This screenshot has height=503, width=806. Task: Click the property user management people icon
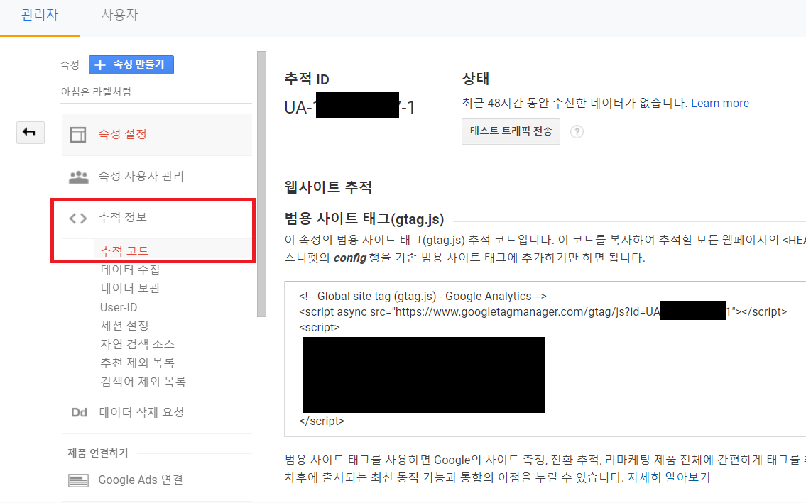coord(79,177)
